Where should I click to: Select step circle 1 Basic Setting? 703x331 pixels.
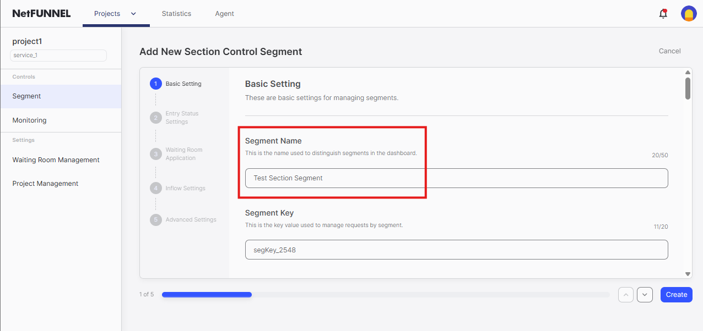click(156, 84)
